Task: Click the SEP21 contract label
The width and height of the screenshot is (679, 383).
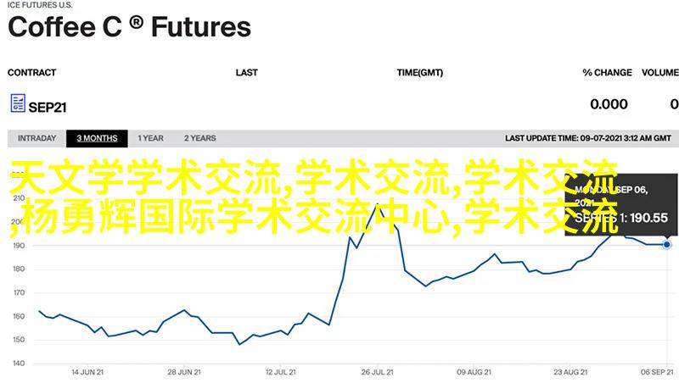Action: [48, 106]
